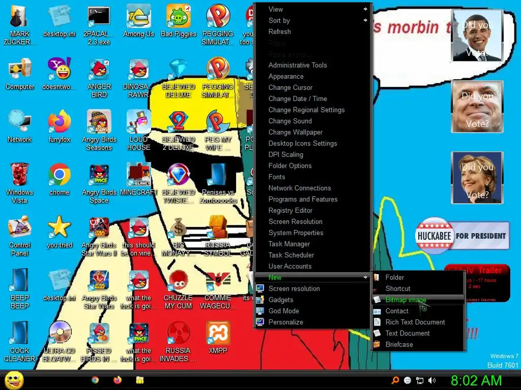Click the volume speaker tray icon

[432, 380]
